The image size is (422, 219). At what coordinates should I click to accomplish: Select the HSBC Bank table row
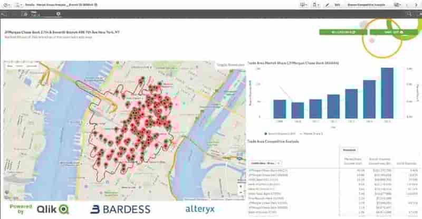coord(333,179)
